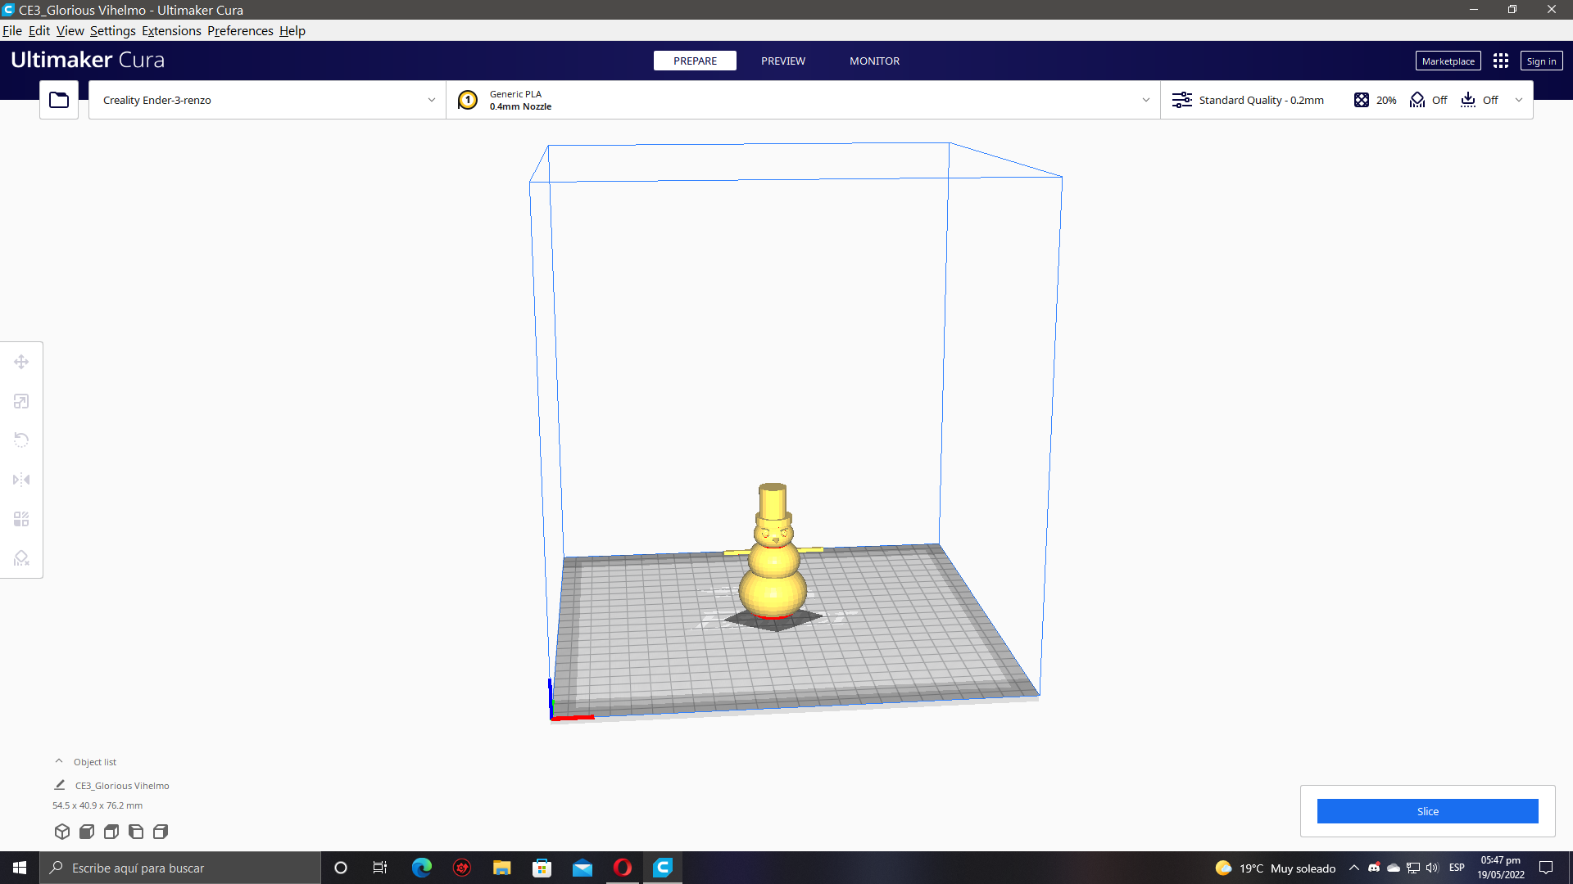Expand the Generic PLA material dropdown
The width and height of the screenshot is (1573, 884).
(x=803, y=100)
